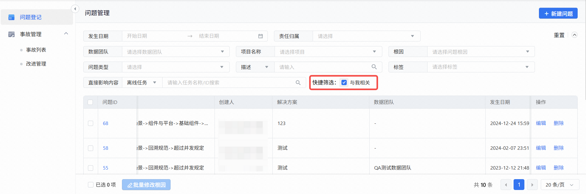Collapse filter panel with circular chevron
The height and width of the screenshot is (194, 586).
pos(575,35)
